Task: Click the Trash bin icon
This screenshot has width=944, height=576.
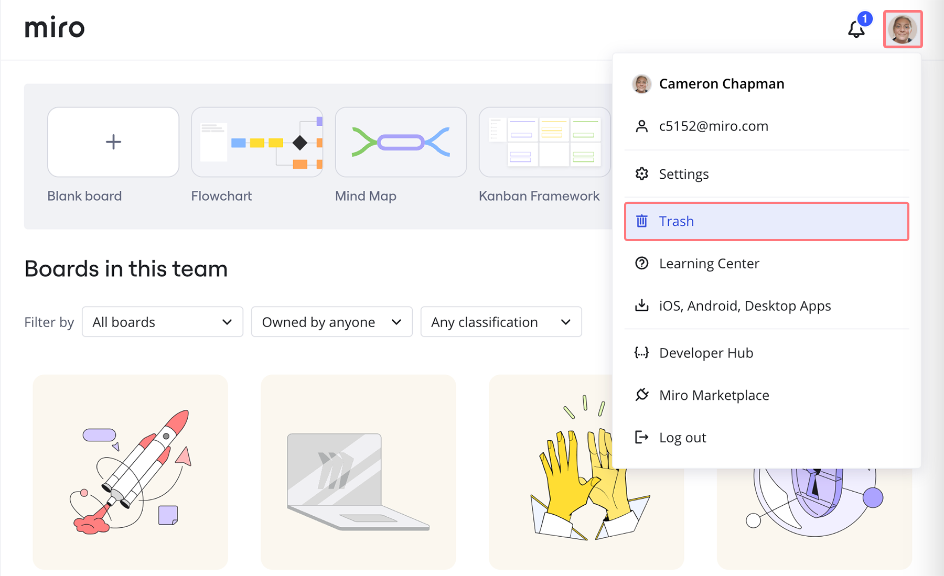Action: pos(641,221)
